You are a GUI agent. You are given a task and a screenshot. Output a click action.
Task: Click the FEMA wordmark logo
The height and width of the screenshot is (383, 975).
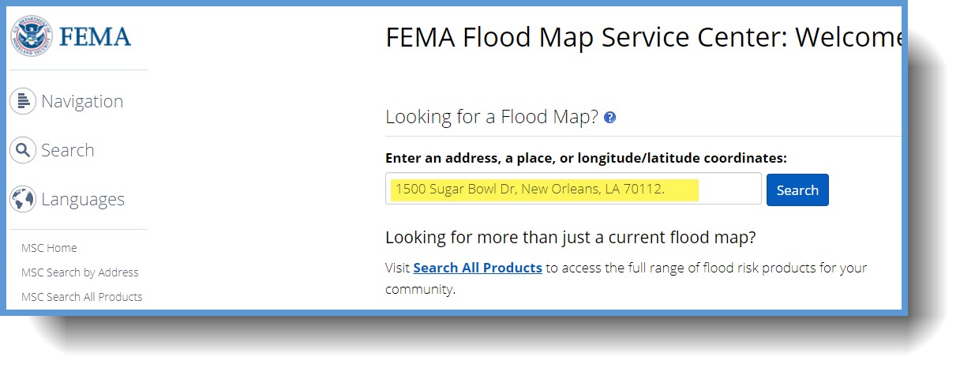pos(95,37)
